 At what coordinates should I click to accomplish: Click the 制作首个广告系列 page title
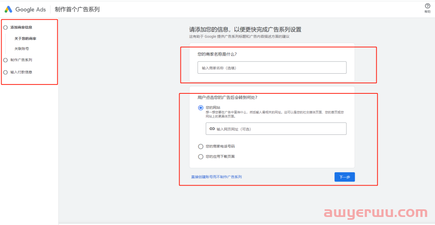[77, 9]
